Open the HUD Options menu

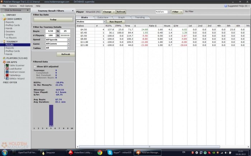pos(26,6)
